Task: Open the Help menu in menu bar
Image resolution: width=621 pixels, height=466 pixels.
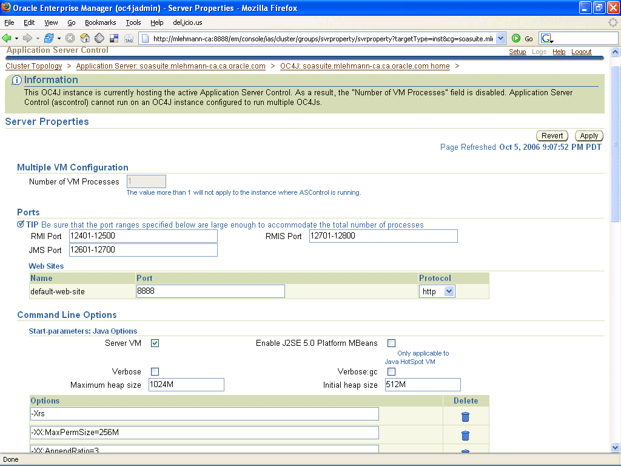Action: (157, 22)
